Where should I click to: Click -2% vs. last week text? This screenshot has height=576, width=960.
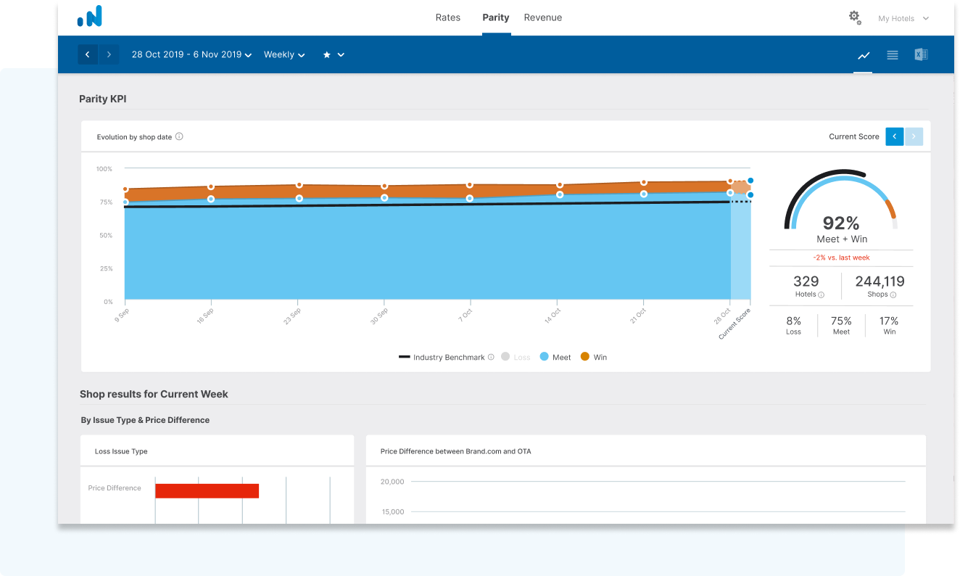[x=841, y=258]
